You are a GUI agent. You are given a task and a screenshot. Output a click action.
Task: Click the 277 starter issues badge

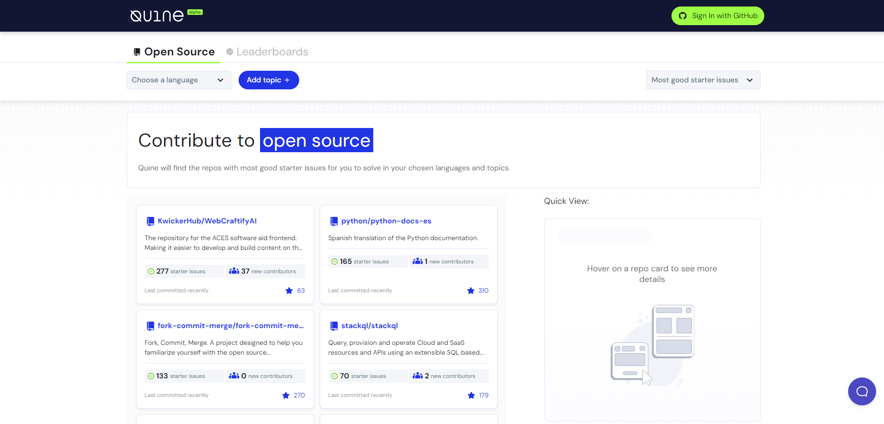click(x=185, y=271)
